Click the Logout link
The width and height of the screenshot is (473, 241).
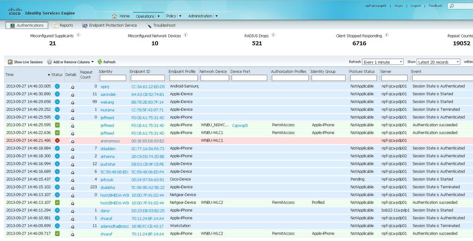415,6
